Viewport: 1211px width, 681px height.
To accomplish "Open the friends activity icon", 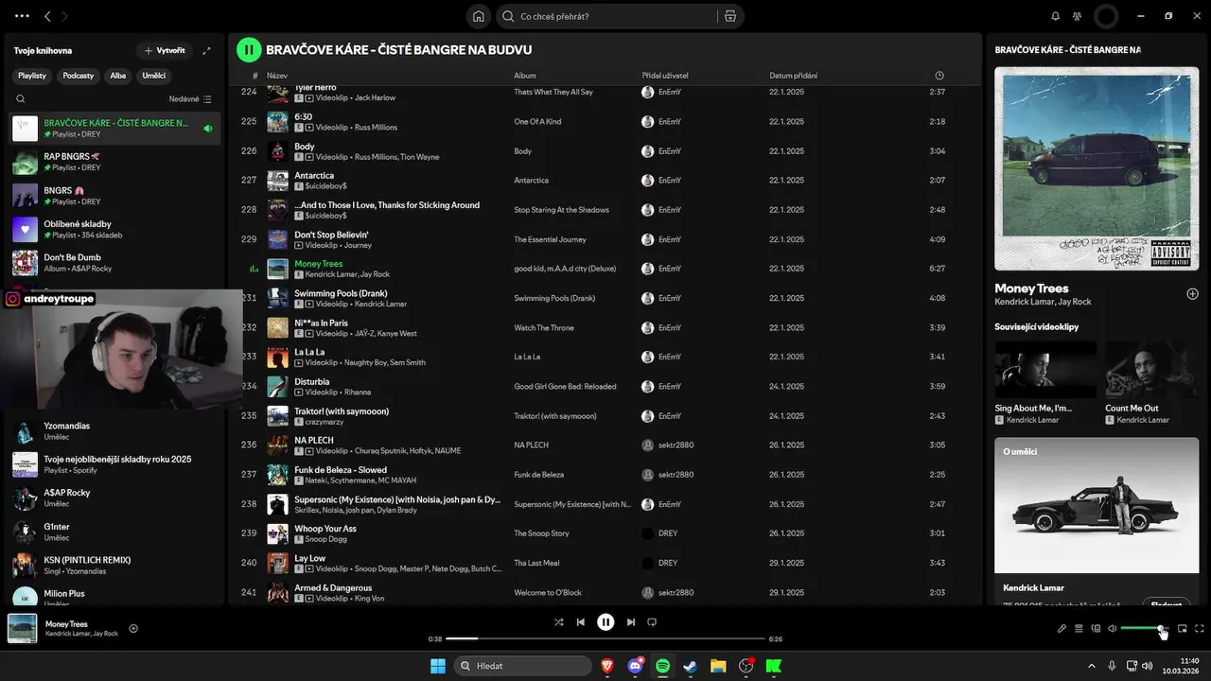I will (1077, 16).
